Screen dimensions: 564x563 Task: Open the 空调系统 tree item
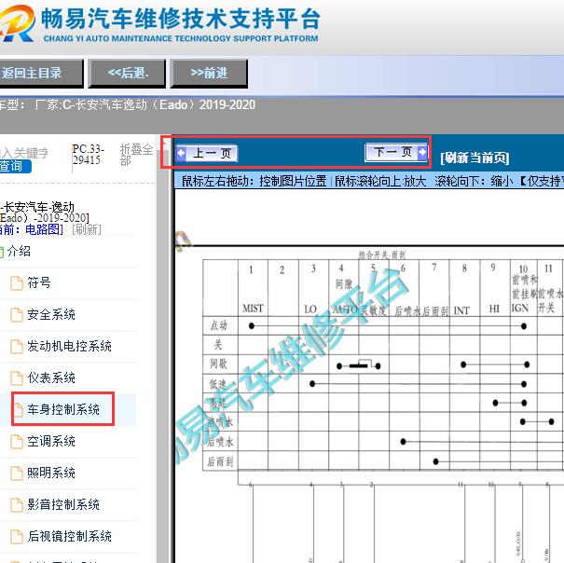pyautogui.click(x=51, y=441)
